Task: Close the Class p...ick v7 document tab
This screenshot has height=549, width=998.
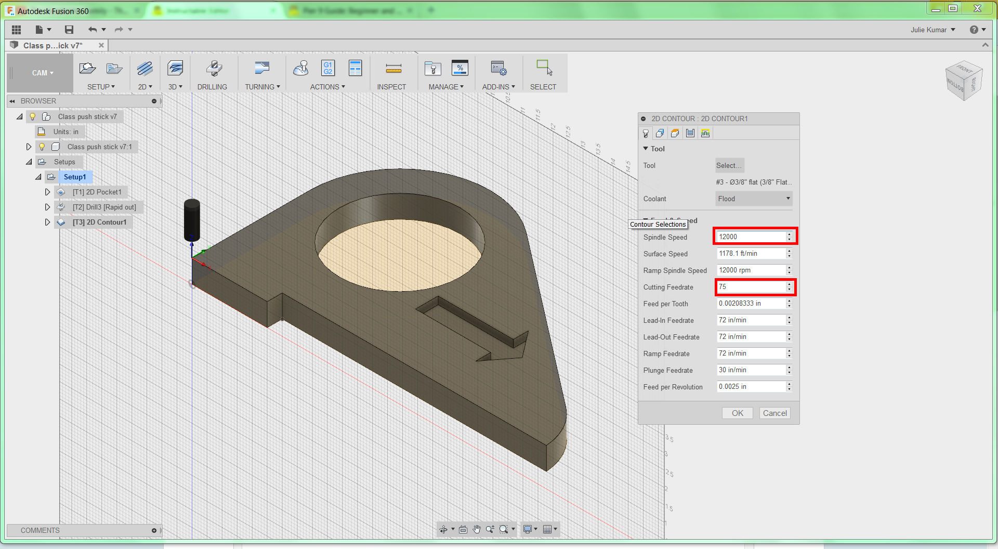Action: [x=101, y=45]
